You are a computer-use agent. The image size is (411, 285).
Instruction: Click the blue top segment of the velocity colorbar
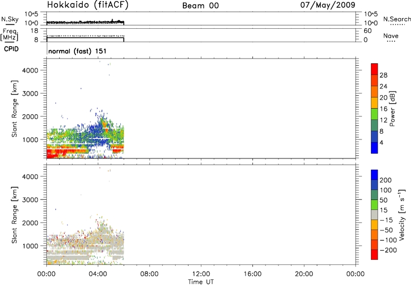click(375, 175)
